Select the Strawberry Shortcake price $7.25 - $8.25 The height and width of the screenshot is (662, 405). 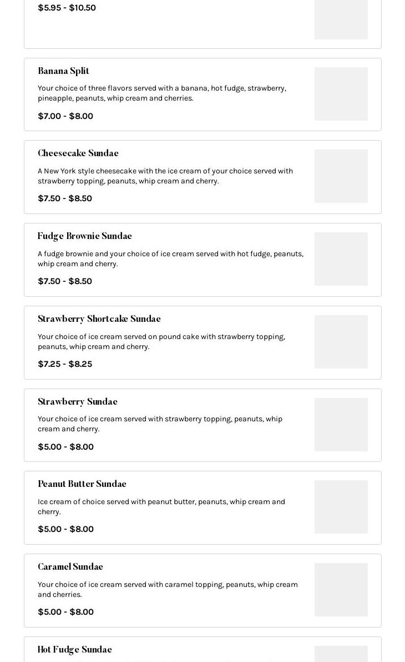[65, 364]
